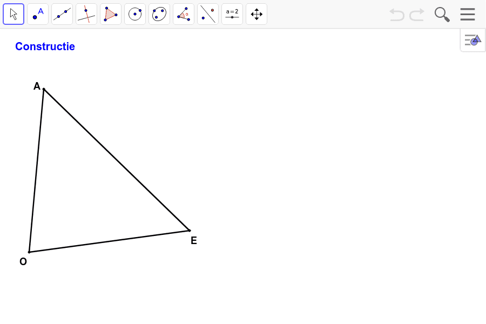The image size is (486, 324).
Task: Click the label E
Action: [194, 240]
